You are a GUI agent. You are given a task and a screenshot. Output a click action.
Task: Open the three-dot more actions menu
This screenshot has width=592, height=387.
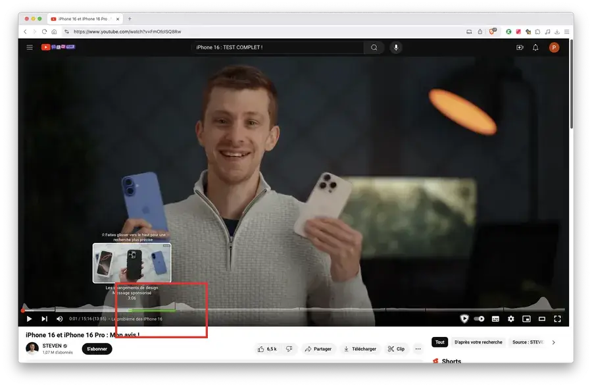(x=418, y=349)
